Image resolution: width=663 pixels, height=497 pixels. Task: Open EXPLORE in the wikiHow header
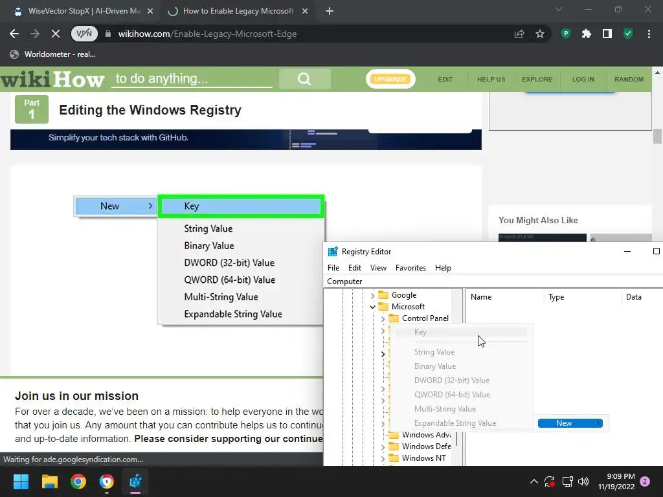pos(537,79)
